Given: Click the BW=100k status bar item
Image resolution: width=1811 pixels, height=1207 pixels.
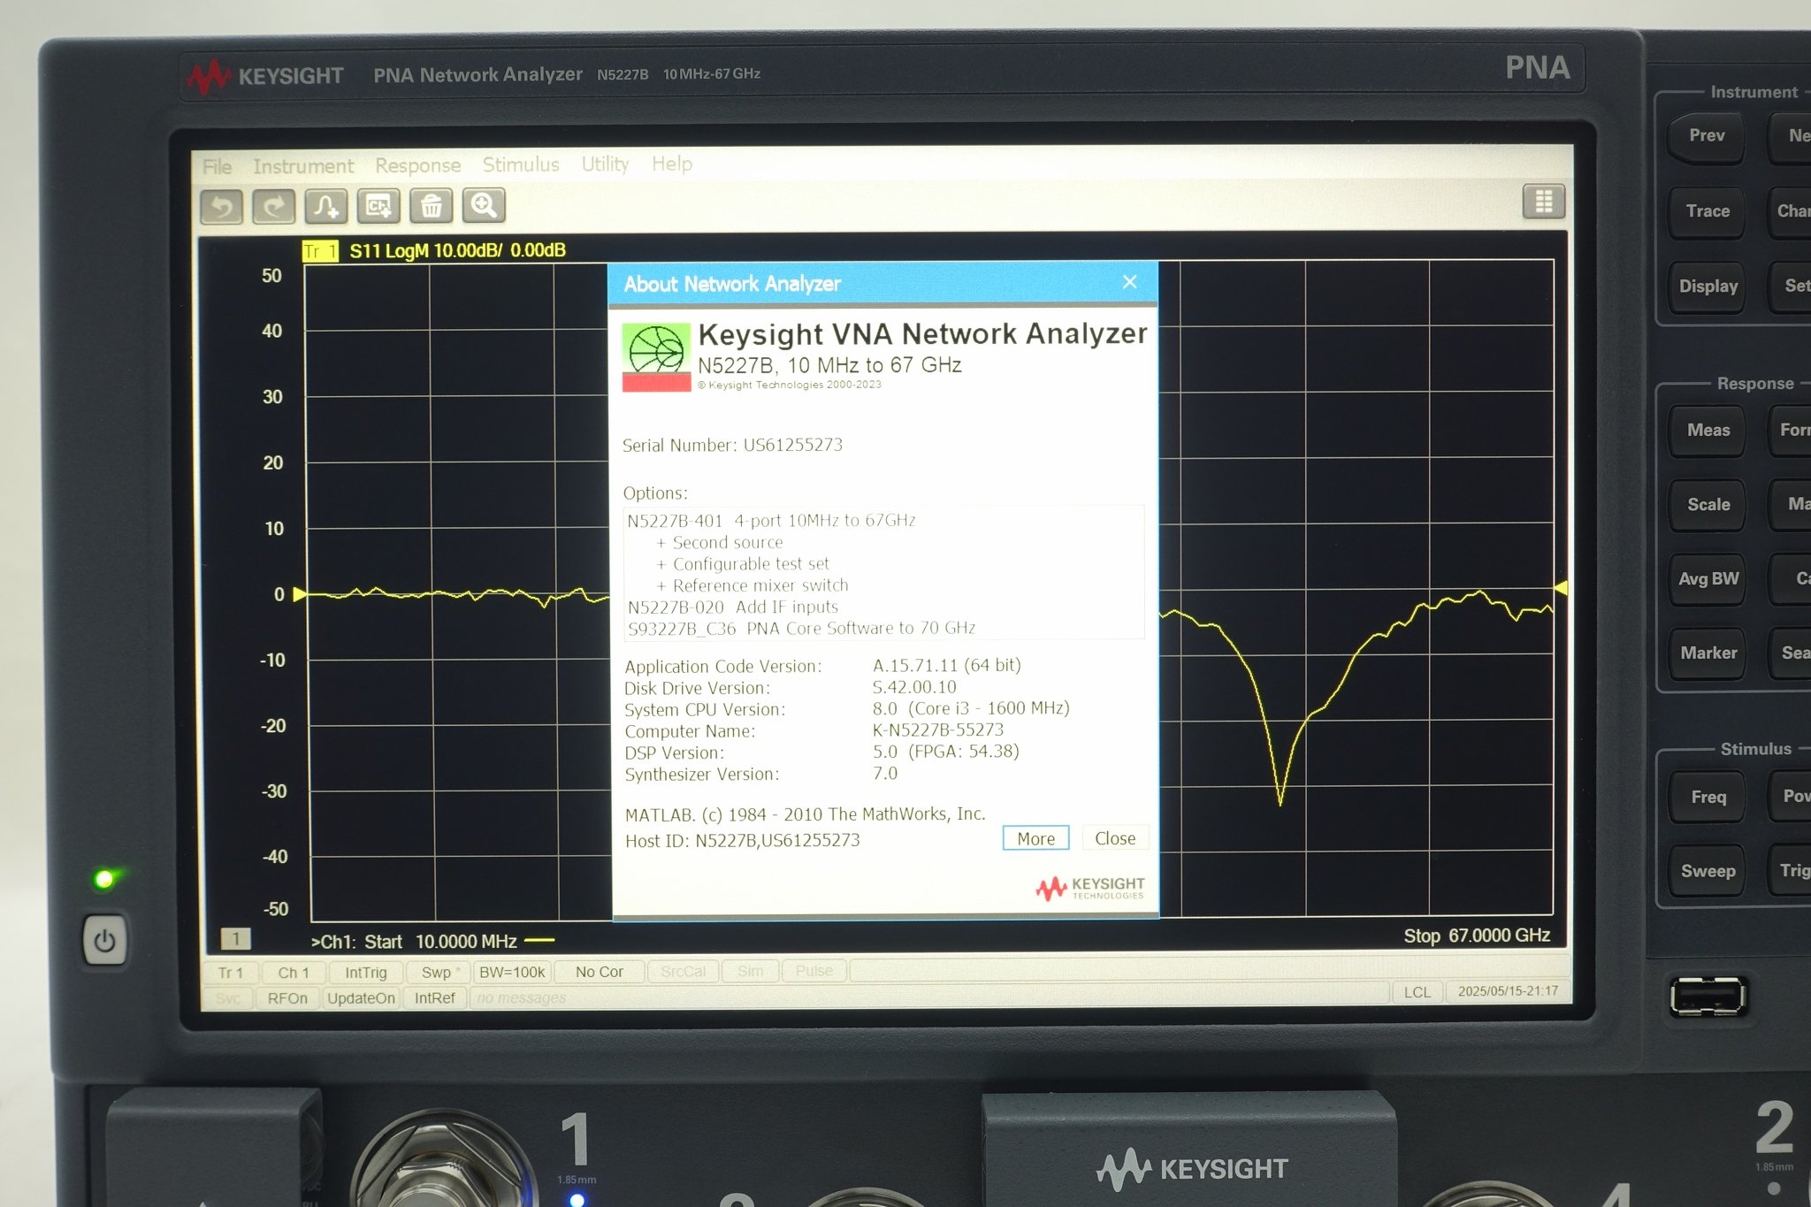Looking at the screenshot, I should [x=512, y=973].
